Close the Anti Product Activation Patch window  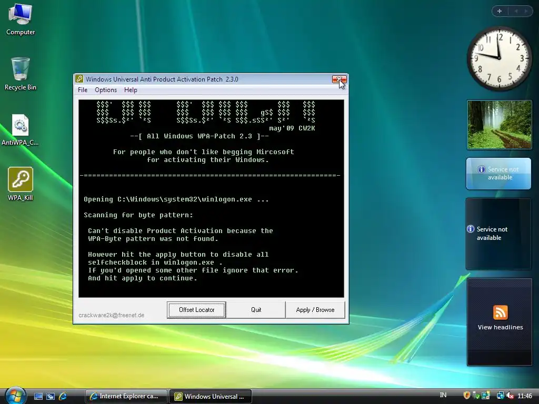(x=340, y=79)
